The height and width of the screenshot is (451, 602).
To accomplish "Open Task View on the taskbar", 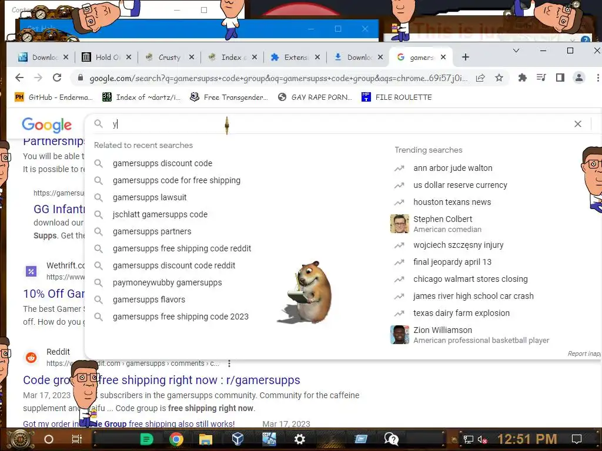I will pos(77,439).
